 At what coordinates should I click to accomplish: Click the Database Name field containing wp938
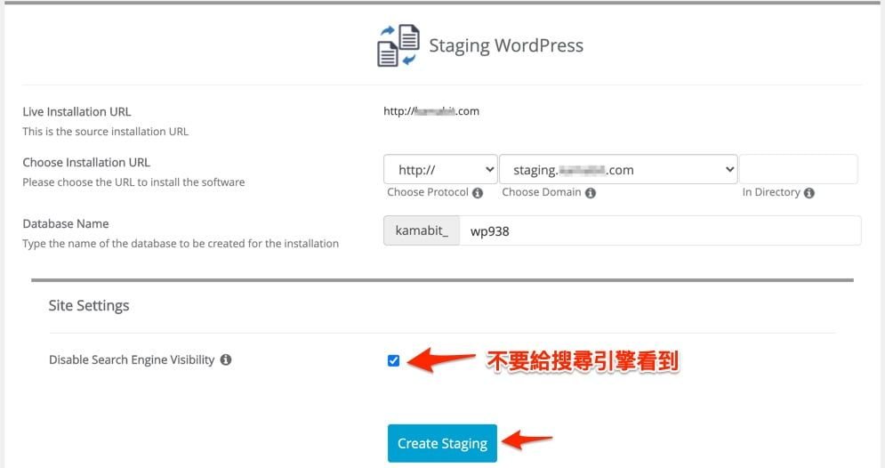point(658,230)
